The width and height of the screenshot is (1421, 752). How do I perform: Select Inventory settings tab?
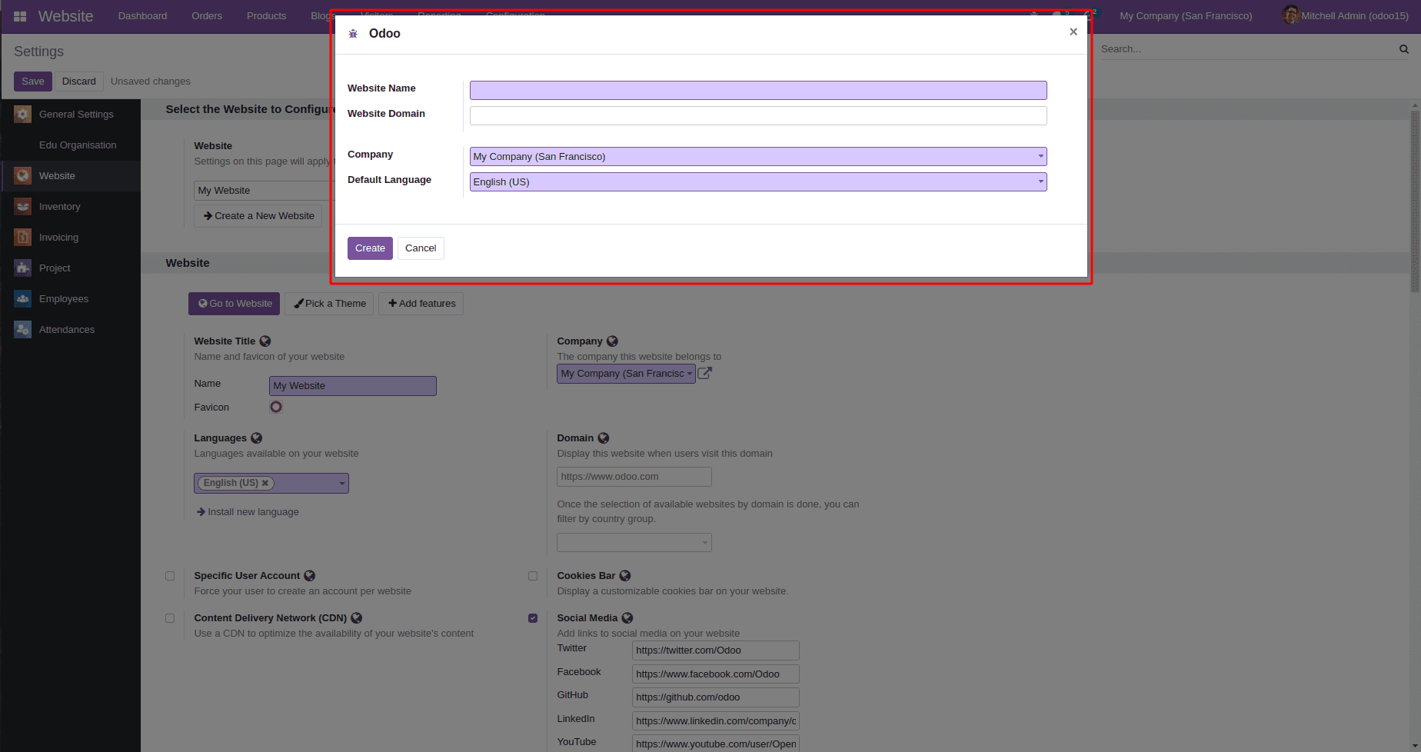71,207
